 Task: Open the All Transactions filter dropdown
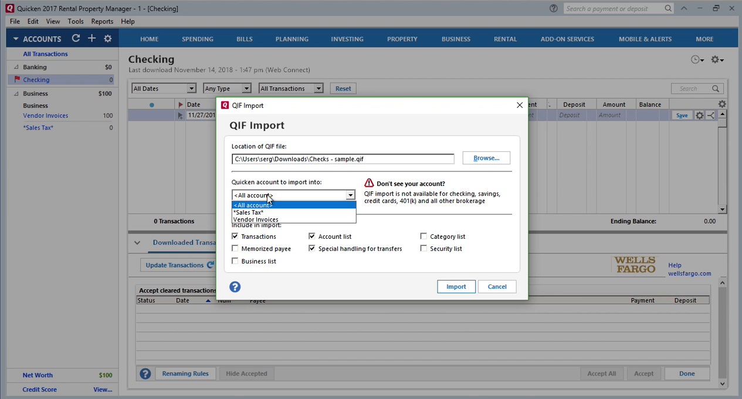291,89
